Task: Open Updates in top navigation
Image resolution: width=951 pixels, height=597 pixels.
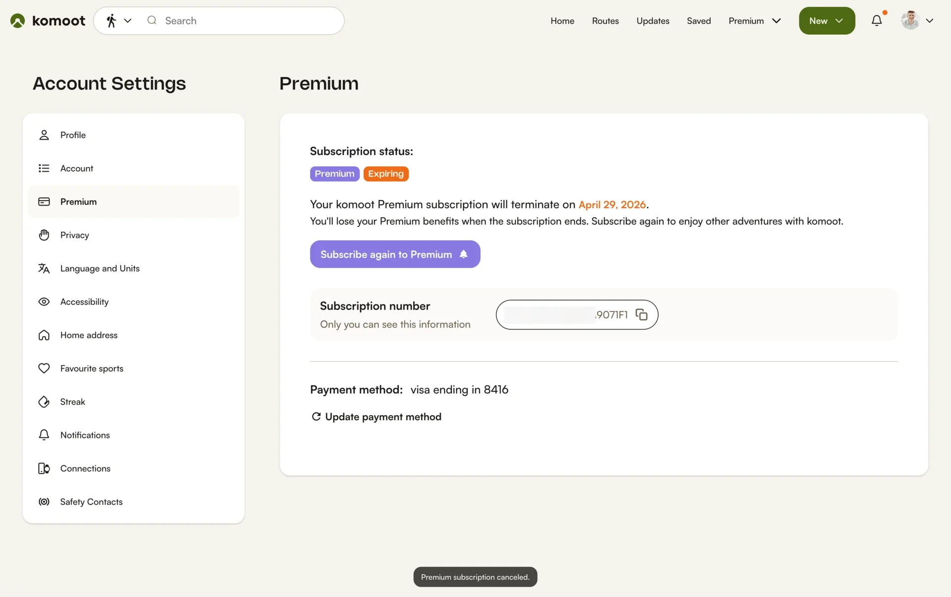Action: coord(653,21)
